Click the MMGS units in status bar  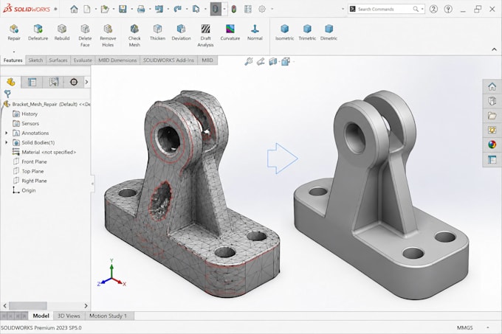(464, 327)
